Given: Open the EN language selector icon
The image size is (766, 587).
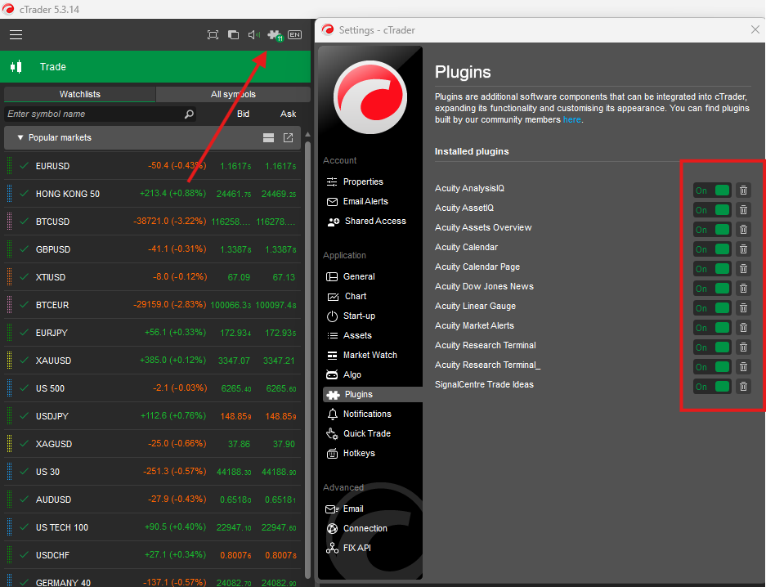Looking at the screenshot, I should point(294,34).
